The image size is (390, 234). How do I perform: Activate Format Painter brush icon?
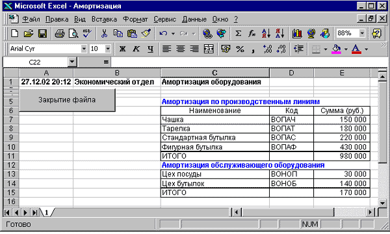click(146, 33)
